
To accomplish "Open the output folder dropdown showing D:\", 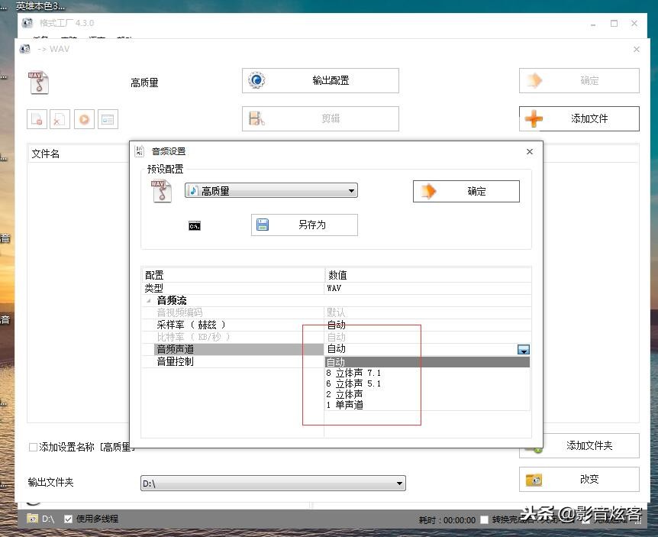I will [x=399, y=483].
